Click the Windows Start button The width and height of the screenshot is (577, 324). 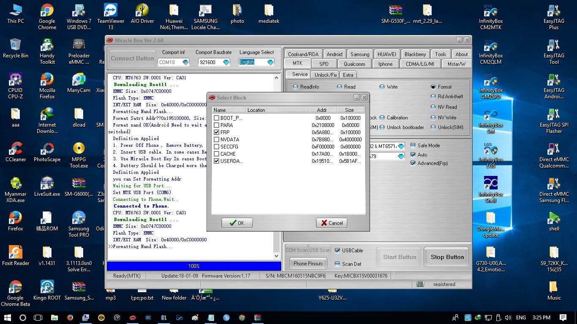coord(8,318)
